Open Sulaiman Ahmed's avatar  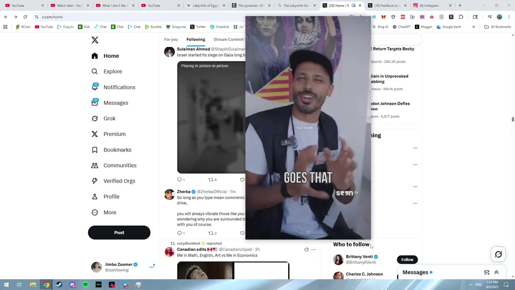coord(169,52)
